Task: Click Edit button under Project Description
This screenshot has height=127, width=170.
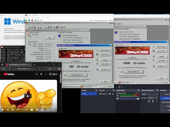Action: coord(50,38)
